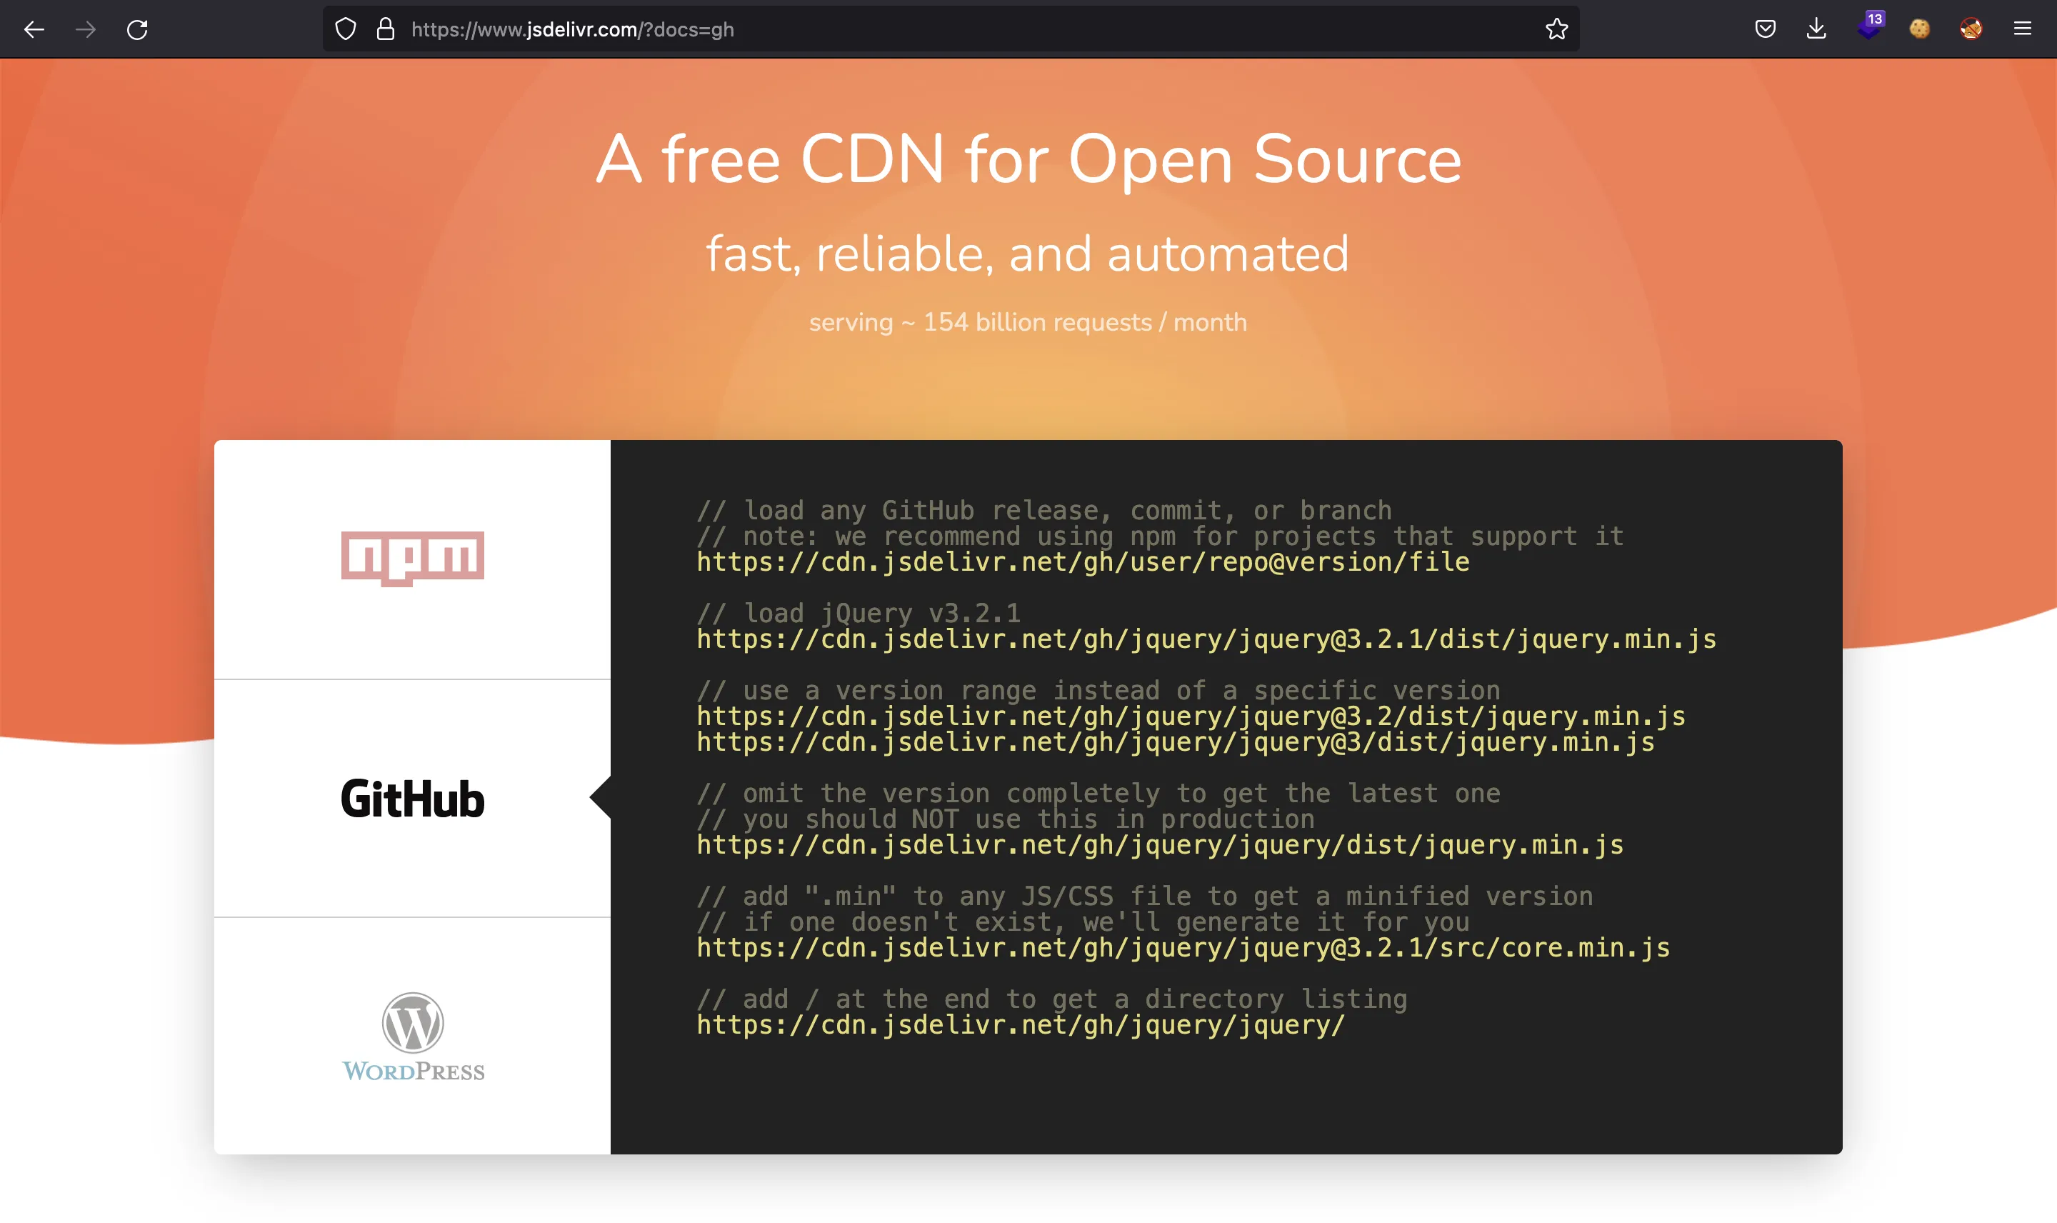Go back to the previous page
The image size is (2057, 1223).
coord(34,30)
